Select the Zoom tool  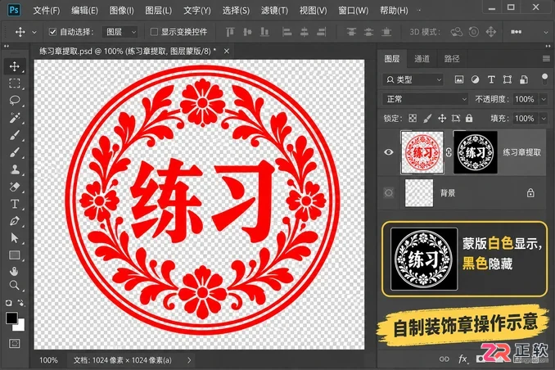(15, 286)
